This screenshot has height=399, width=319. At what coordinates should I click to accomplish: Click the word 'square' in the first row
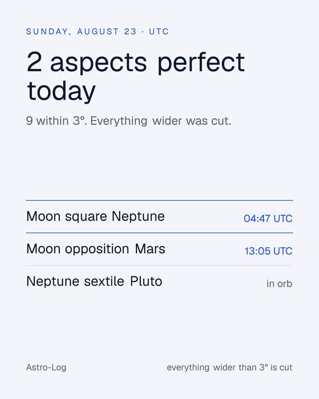86,217
